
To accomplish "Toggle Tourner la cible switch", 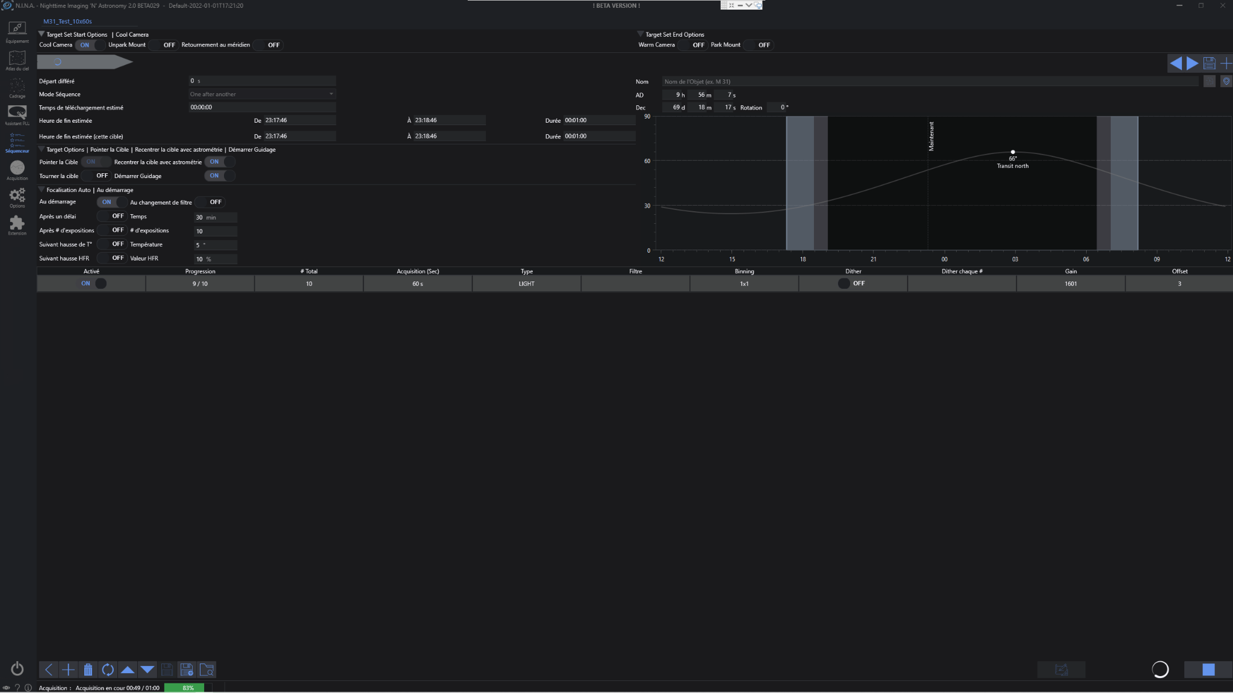I will (96, 176).
